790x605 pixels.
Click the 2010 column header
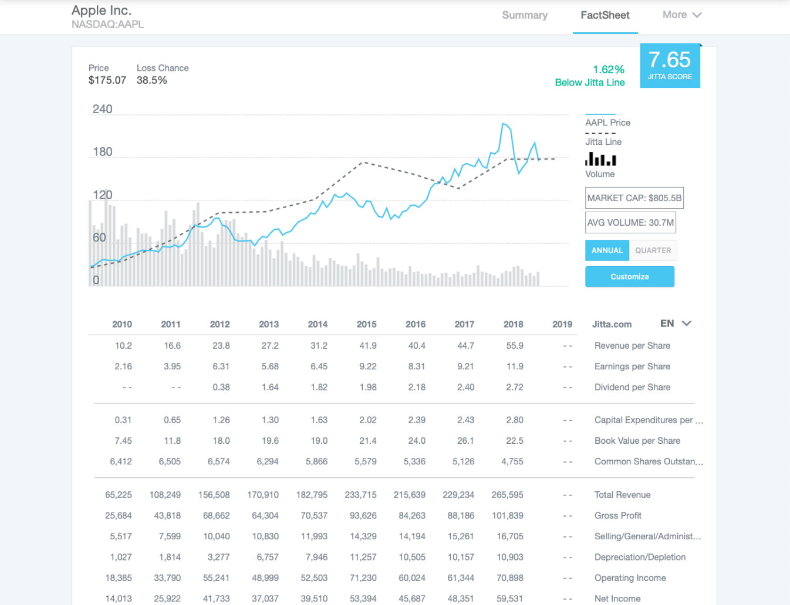122,324
